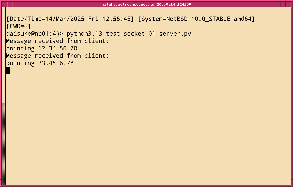Click the "pointing 12.34 56.78" output line
293x187 pixels.
[42, 48]
